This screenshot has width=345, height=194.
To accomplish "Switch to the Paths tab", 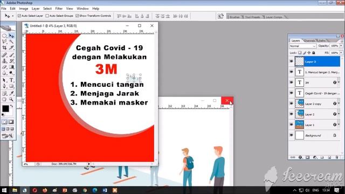I will pos(322,41).
